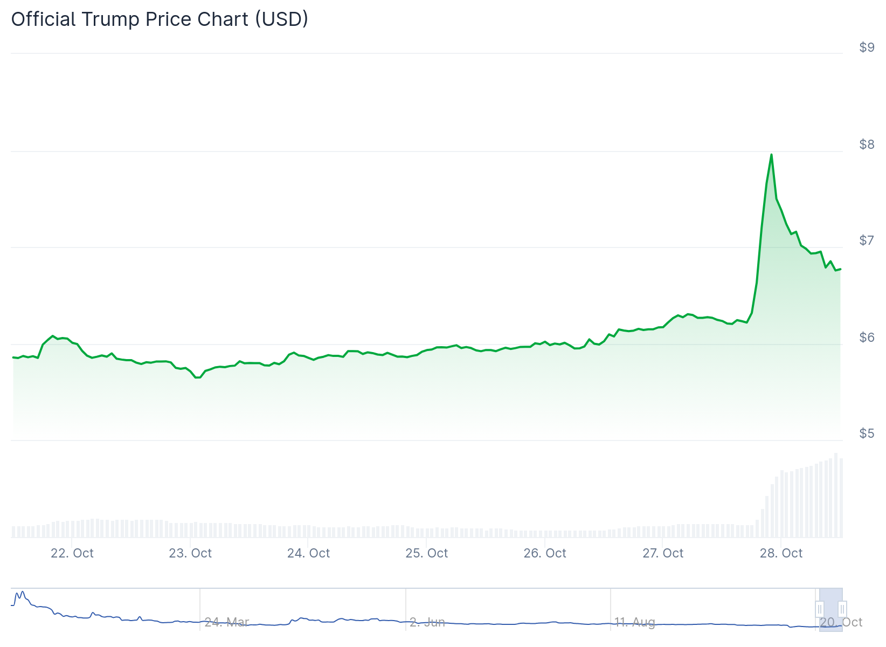Image resolution: width=886 pixels, height=647 pixels.
Task: Click the $5 y-axis label
Action: 867,433
